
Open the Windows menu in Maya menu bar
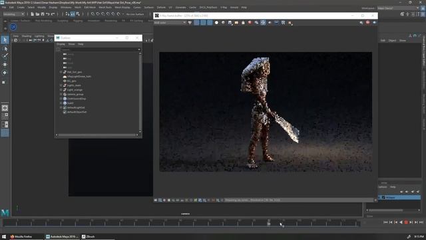(66, 7)
